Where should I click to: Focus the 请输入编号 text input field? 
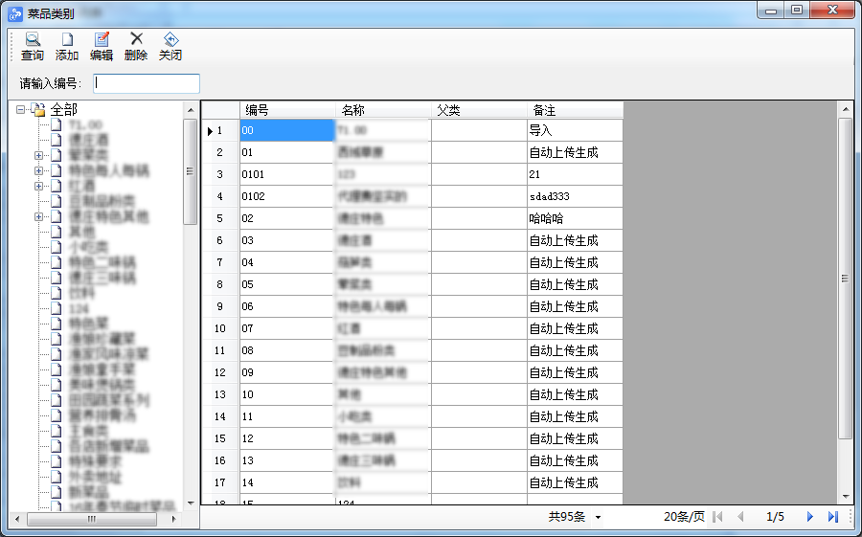click(x=147, y=83)
